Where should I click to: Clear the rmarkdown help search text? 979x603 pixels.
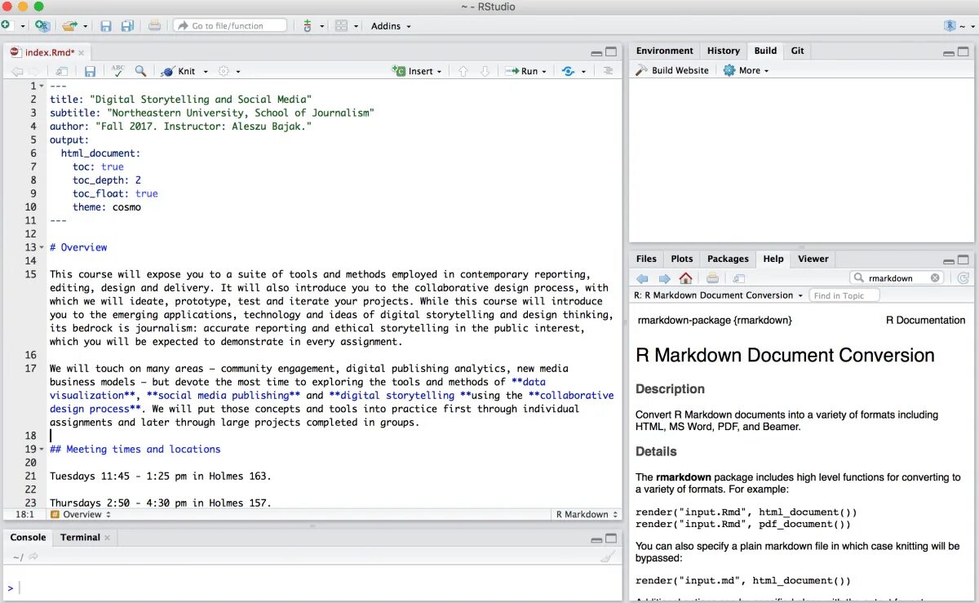935,277
